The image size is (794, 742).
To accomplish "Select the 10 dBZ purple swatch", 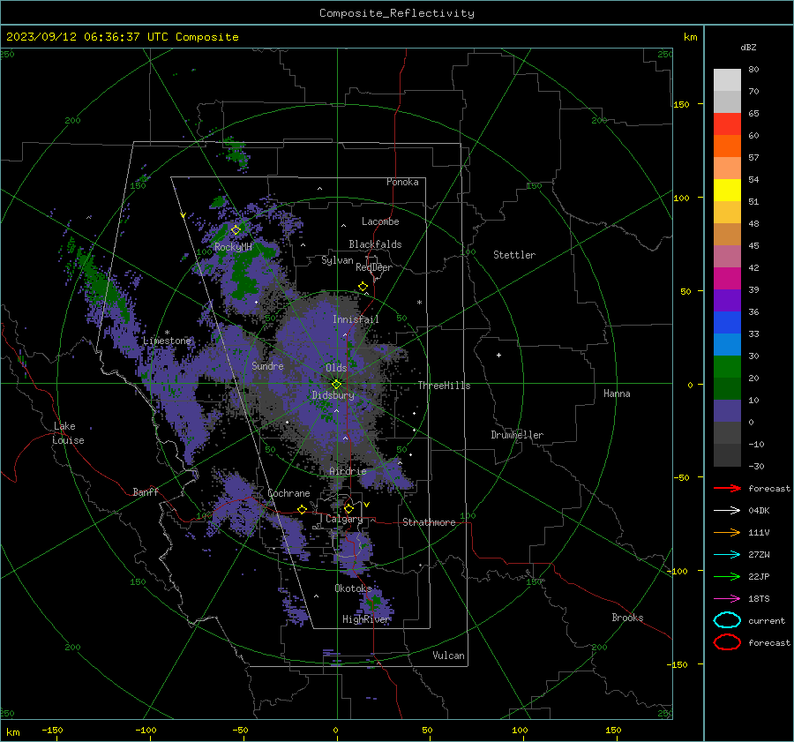I will tap(727, 410).
